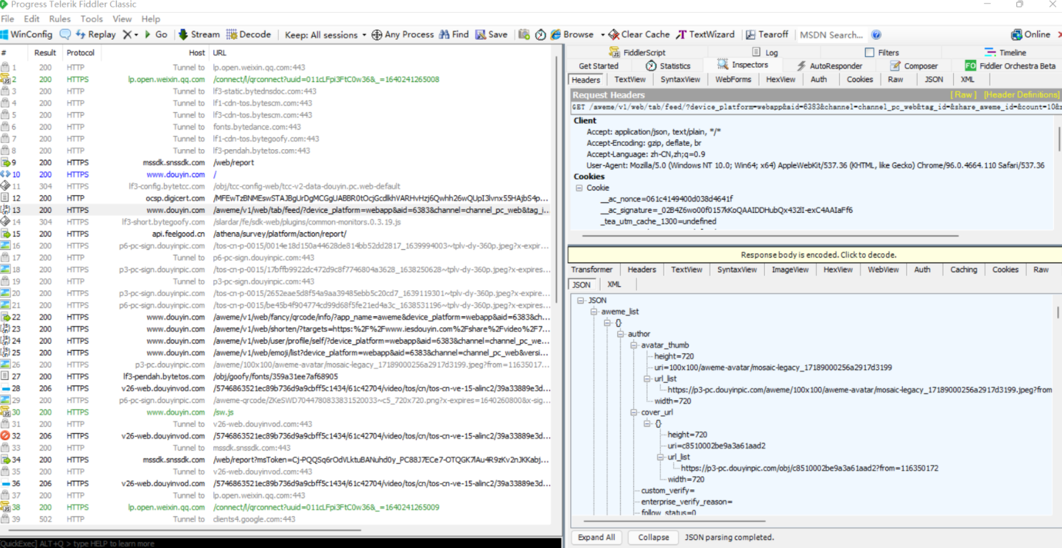This screenshot has height=548, width=1062.
Task: Switch to the Statistics tab
Action: click(668, 66)
